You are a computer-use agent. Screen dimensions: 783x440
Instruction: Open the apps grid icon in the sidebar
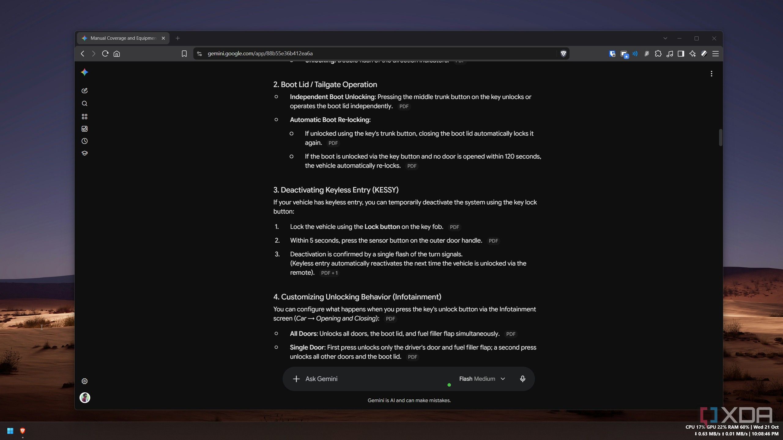click(x=84, y=116)
